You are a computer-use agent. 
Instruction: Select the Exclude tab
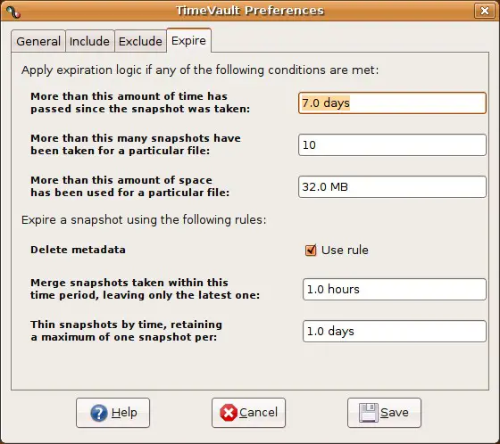pyautogui.click(x=140, y=41)
